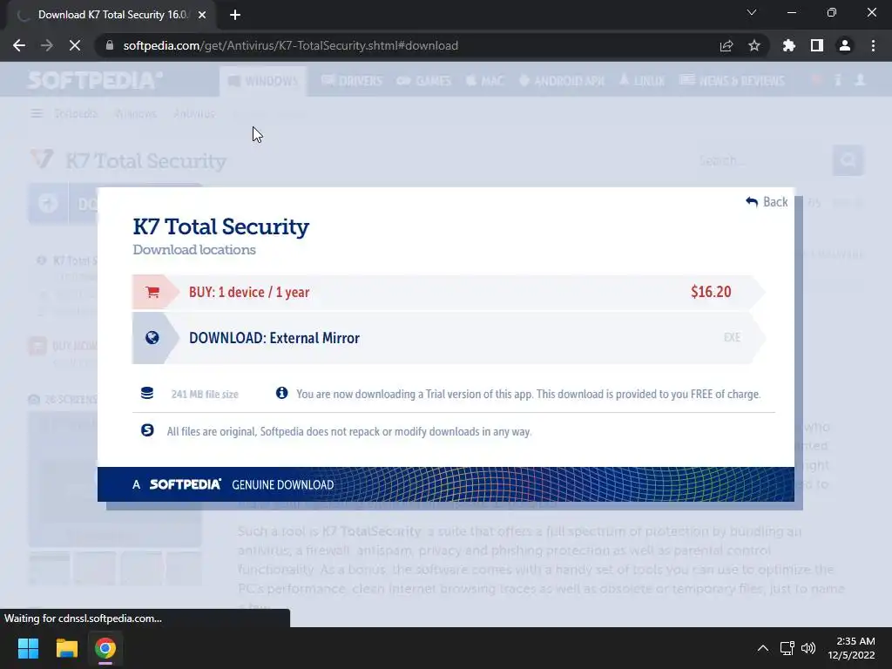
Task: Open the Chrome three-dot menu
Action: coord(873,45)
